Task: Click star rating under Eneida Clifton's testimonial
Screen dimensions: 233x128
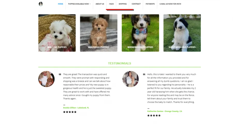Action: (x=70, y=112)
